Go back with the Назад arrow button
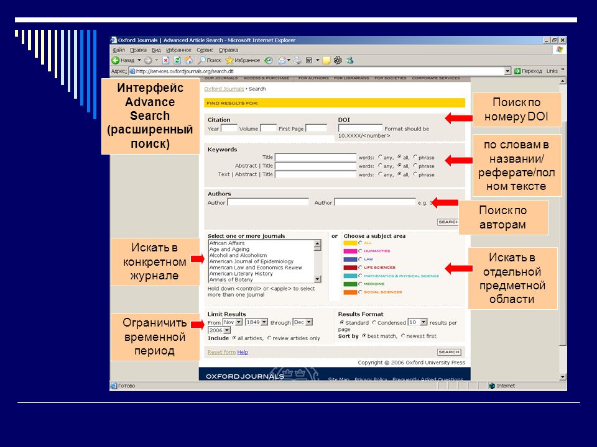This screenshot has height=447, width=597. click(x=123, y=60)
